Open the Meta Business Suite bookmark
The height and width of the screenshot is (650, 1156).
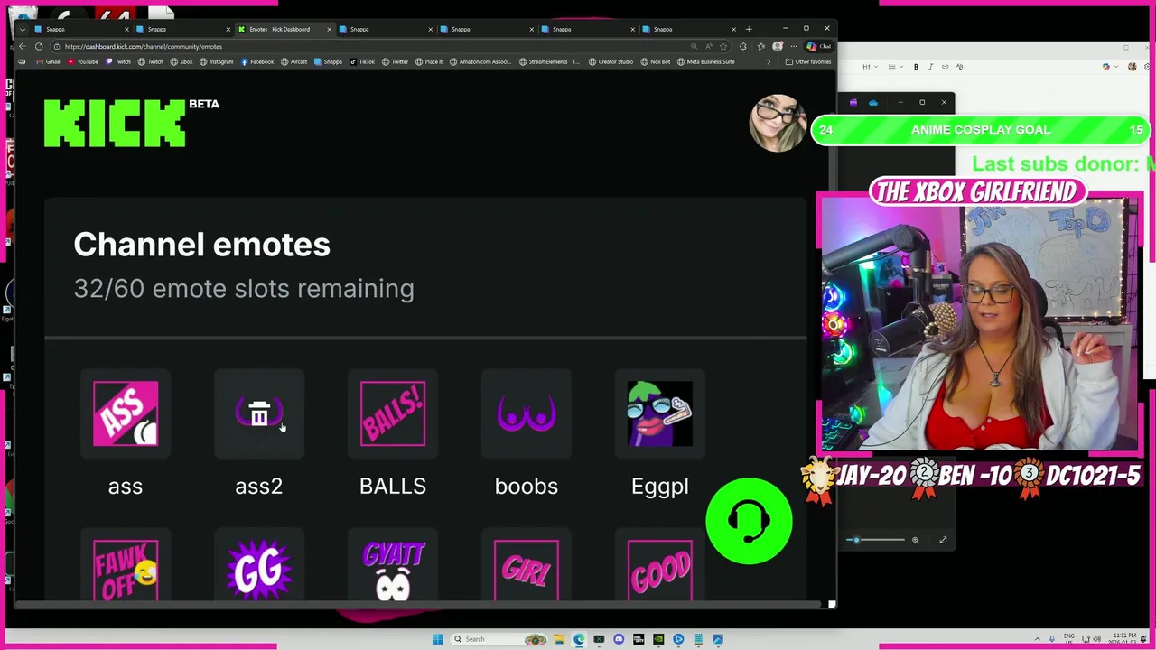pyautogui.click(x=705, y=61)
